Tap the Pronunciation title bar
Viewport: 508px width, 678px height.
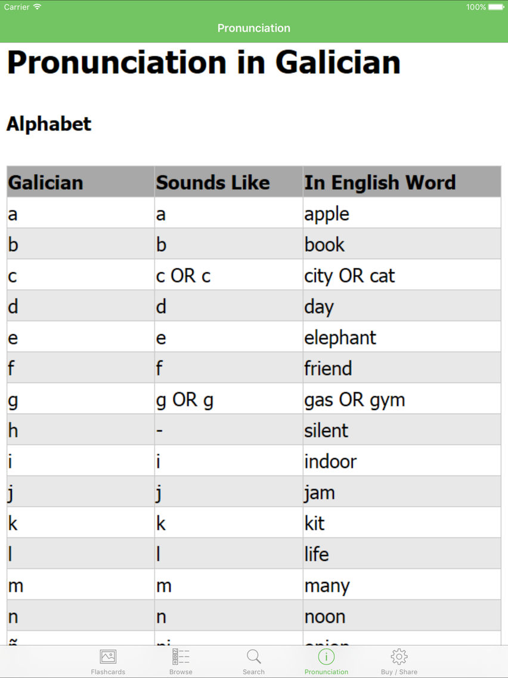point(254,28)
